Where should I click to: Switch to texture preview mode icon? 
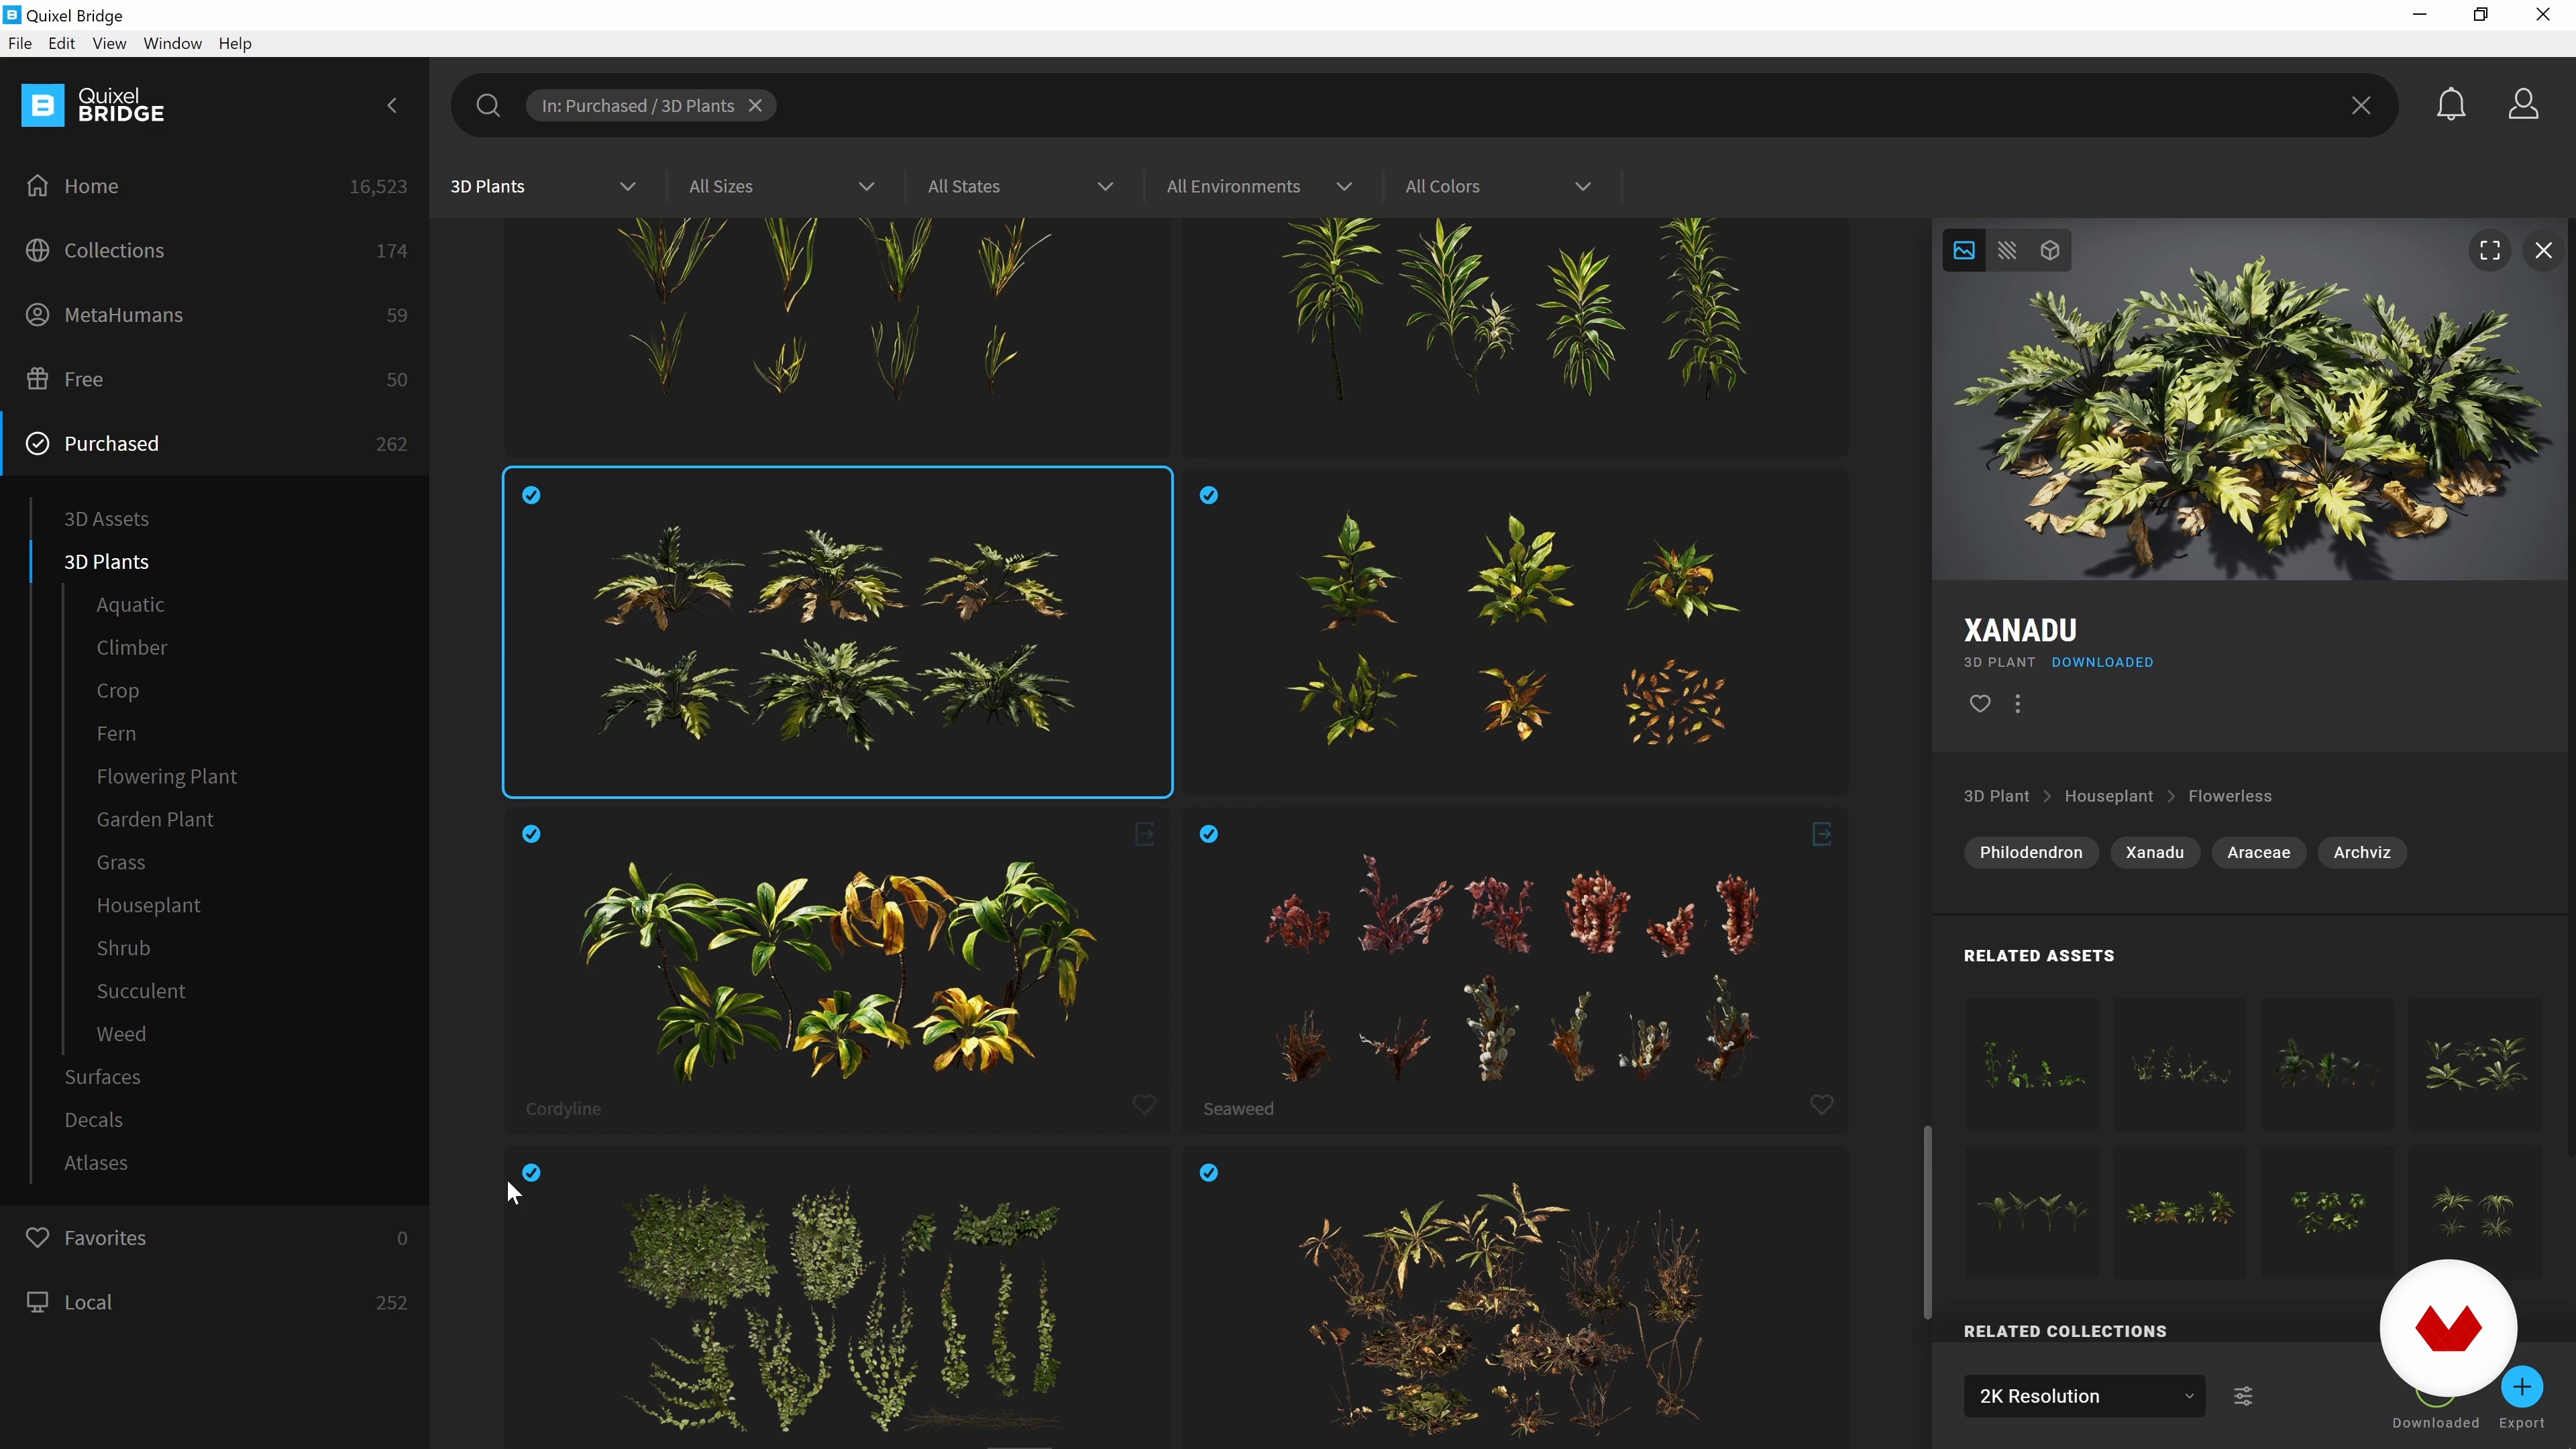2007,251
